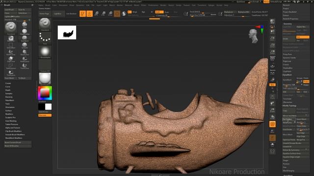Adjust the Draw Size slider
This screenshot has height=176, width=314.
[x=203, y=15]
